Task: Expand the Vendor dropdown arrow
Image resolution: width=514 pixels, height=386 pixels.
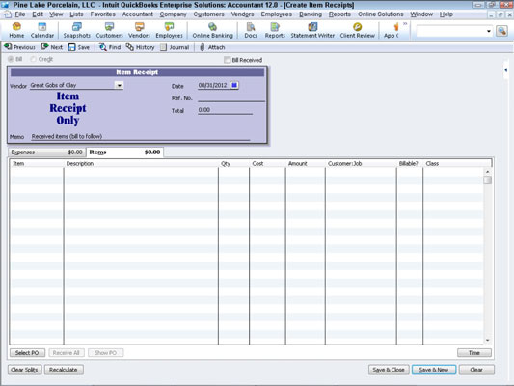Action: click(x=119, y=85)
